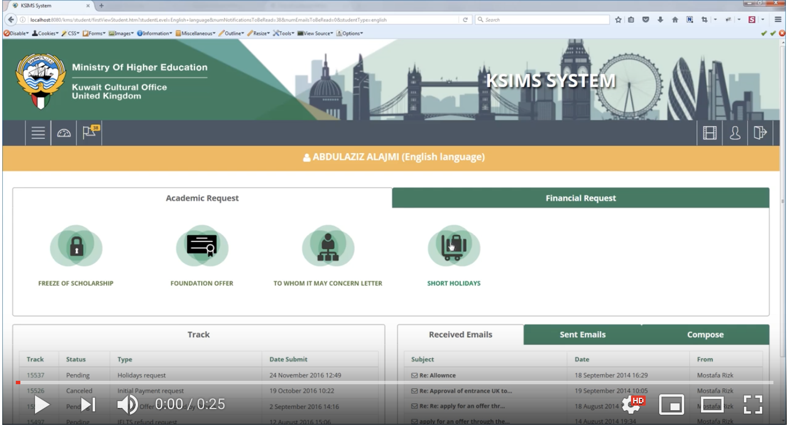Expand the View Source dropdown menu
Screen dimensions: 787x426
click(x=315, y=33)
